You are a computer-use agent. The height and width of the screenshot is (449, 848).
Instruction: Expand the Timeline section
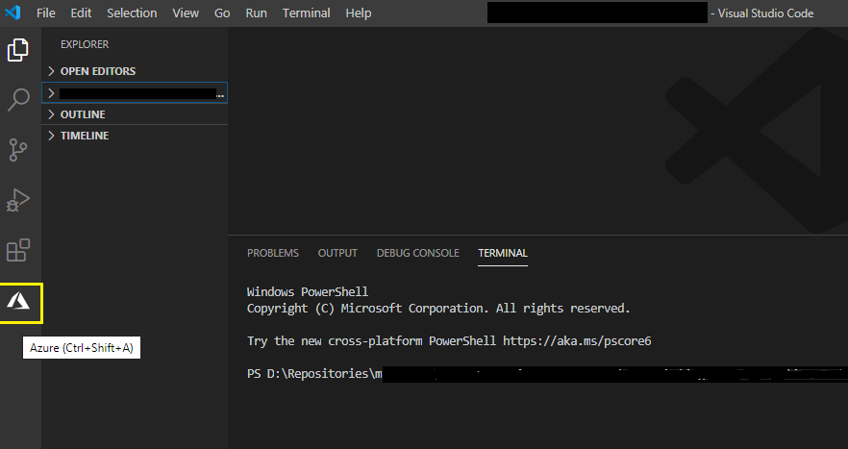pos(135,136)
